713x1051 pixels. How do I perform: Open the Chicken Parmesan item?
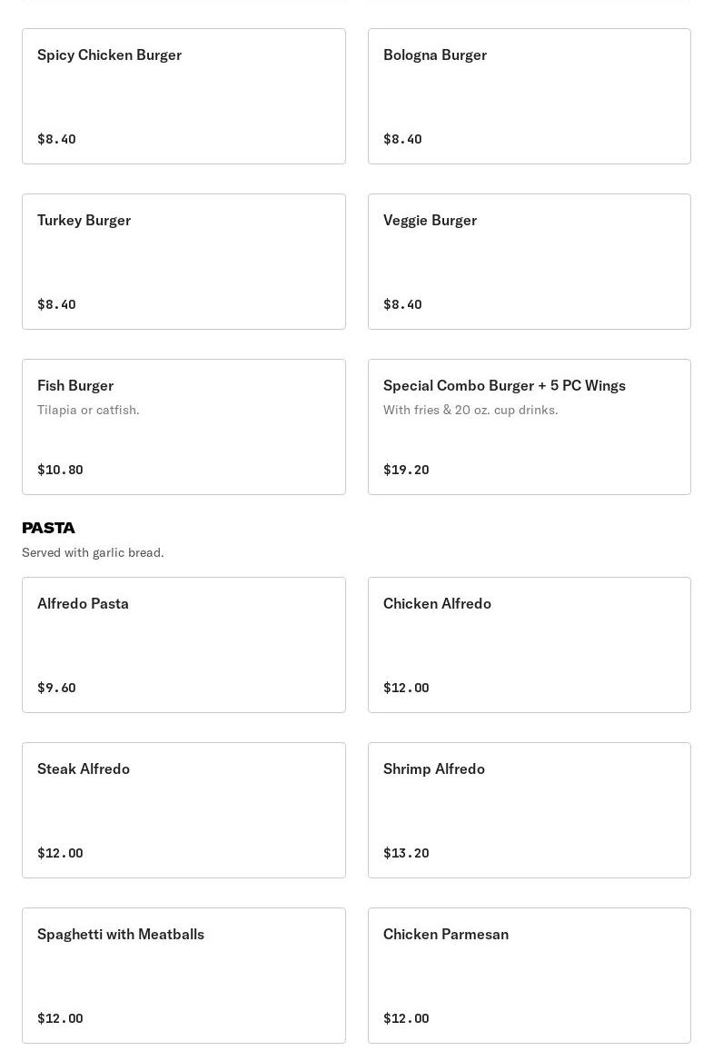point(529,976)
